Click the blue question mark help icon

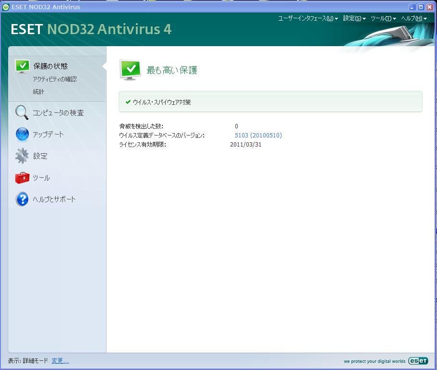(x=22, y=199)
